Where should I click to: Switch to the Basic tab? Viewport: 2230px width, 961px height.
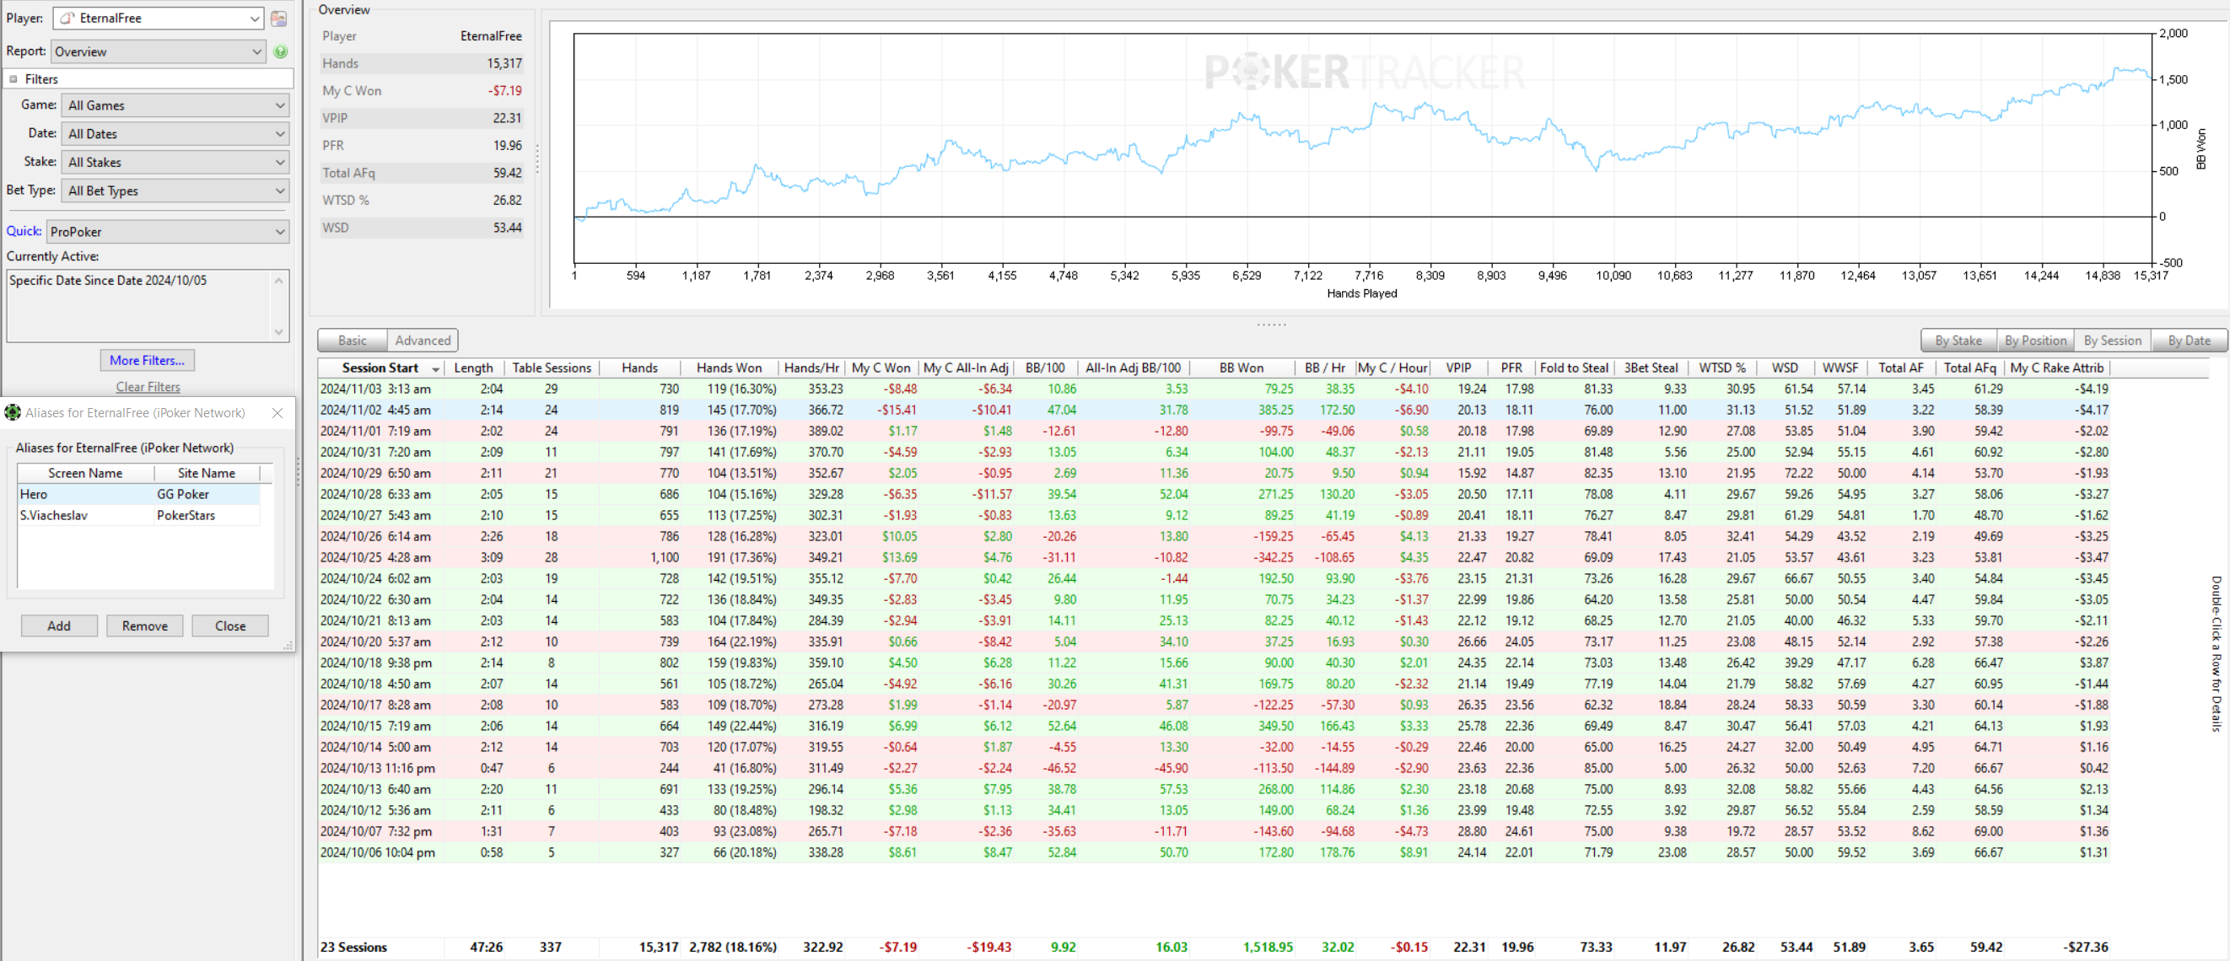pos(353,341)
